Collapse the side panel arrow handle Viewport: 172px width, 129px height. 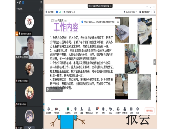click(155, 62)
